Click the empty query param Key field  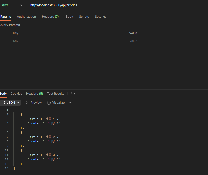click(69, 41)
